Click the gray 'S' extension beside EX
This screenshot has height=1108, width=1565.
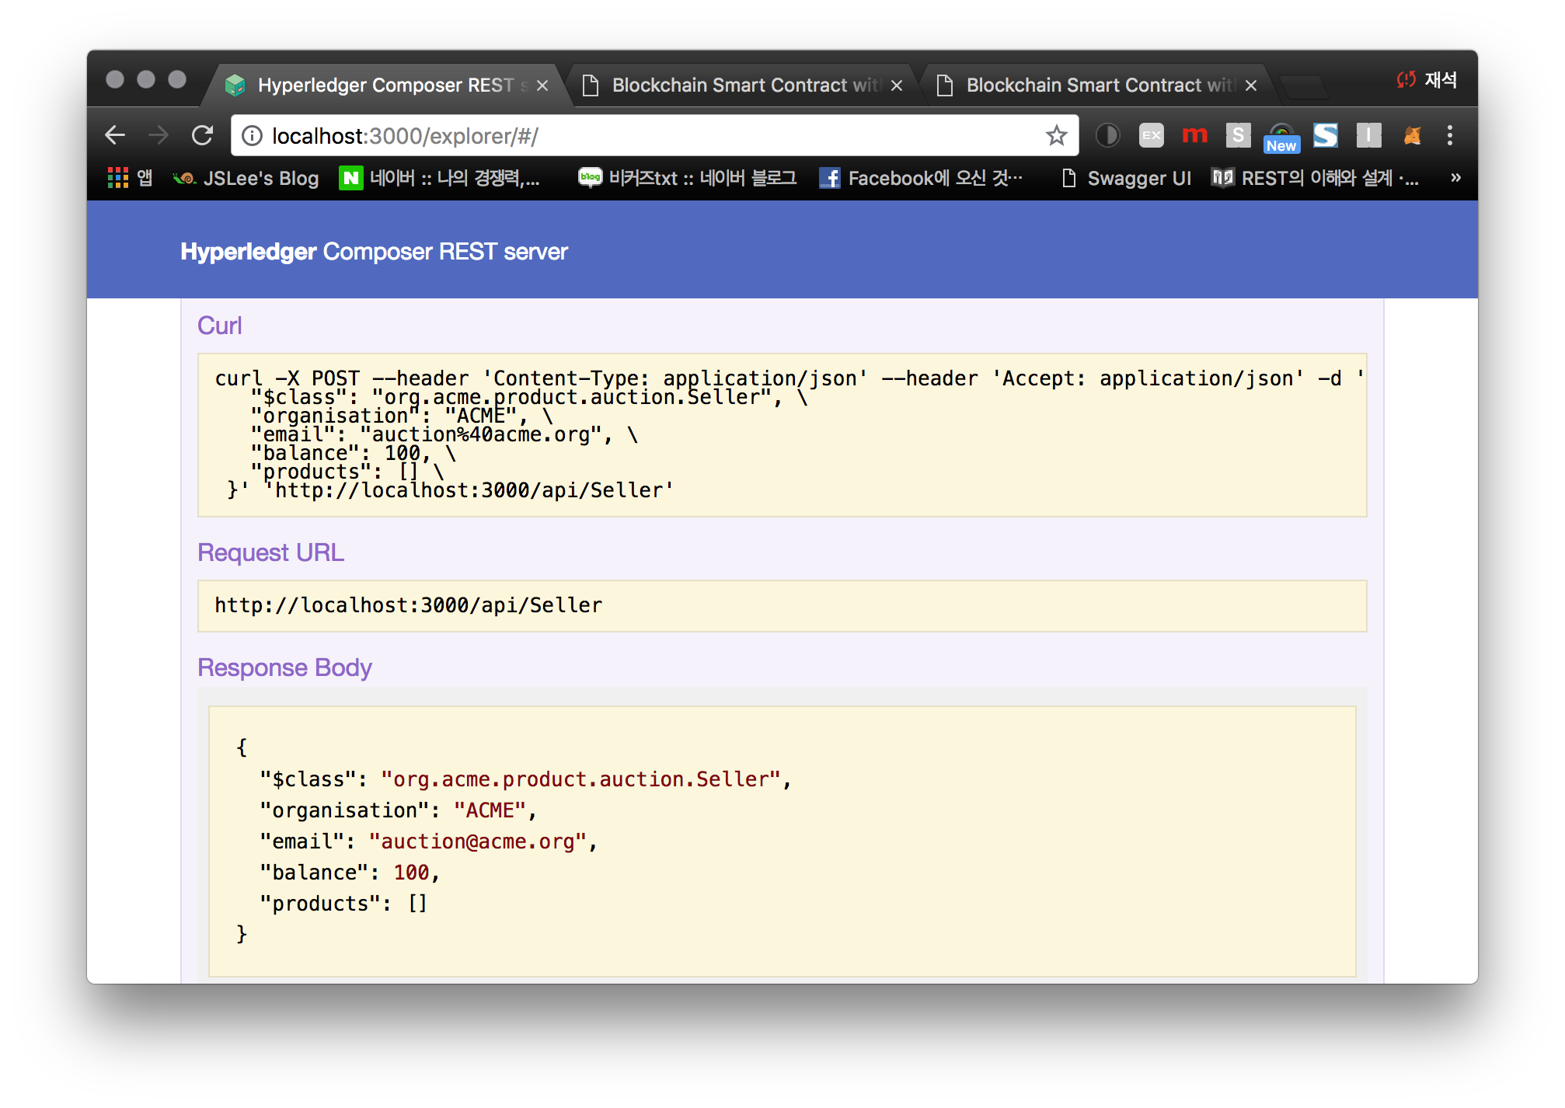[1238, 135]
